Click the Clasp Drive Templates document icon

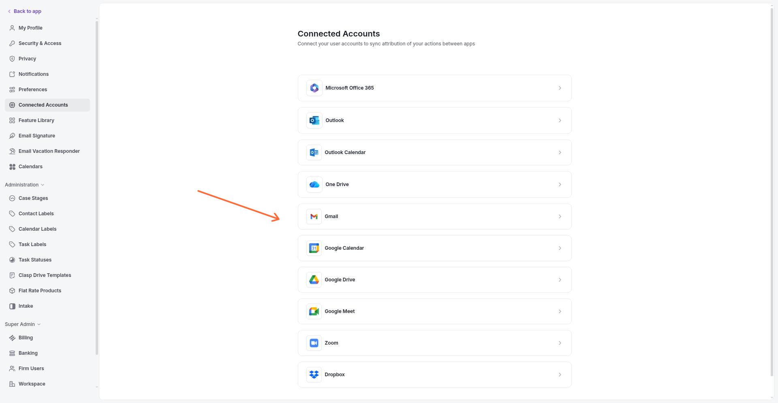point(12,275)
